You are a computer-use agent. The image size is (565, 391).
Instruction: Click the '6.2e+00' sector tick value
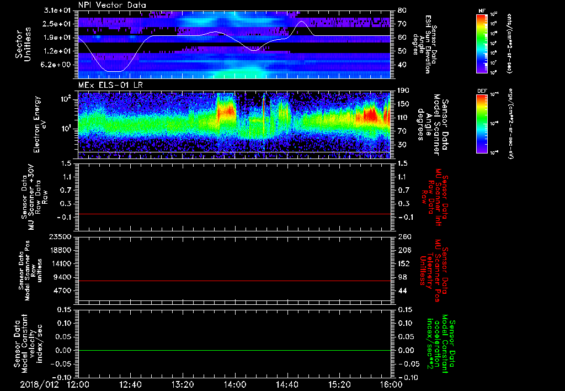[x=57, y=65]
